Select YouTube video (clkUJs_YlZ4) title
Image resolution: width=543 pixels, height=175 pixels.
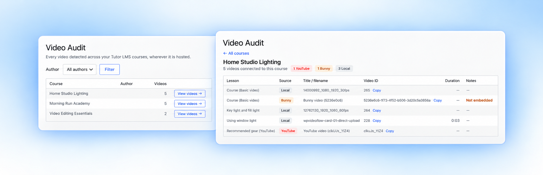[326, 131]
